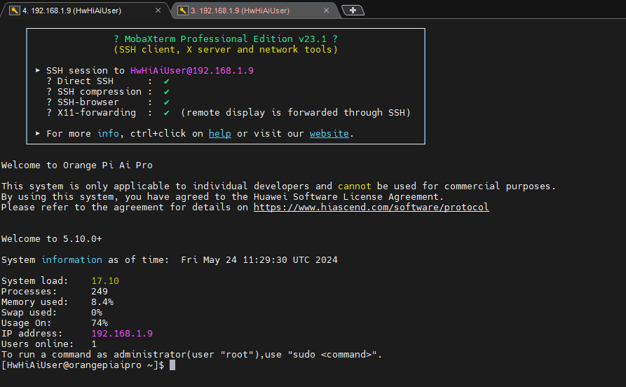This screenshot has width=626, height=387.
Task: Open the hiascend.com software protocol URL
Action: click(371, 208)
